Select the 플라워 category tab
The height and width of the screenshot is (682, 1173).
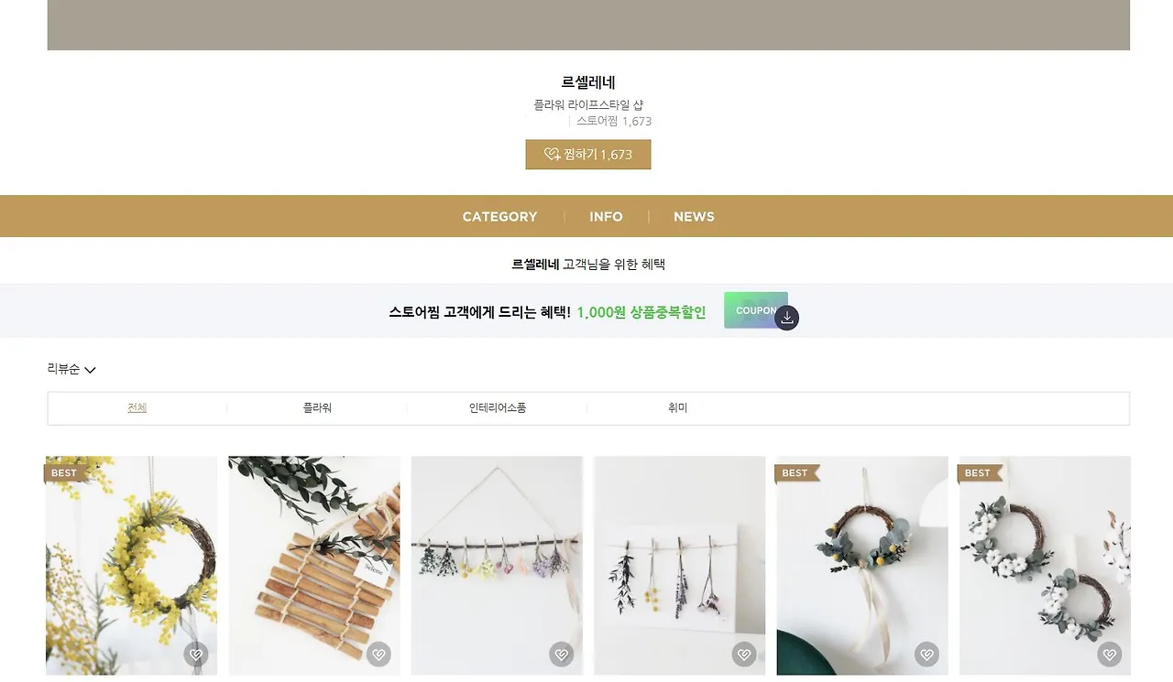click(x=317, y=408)
